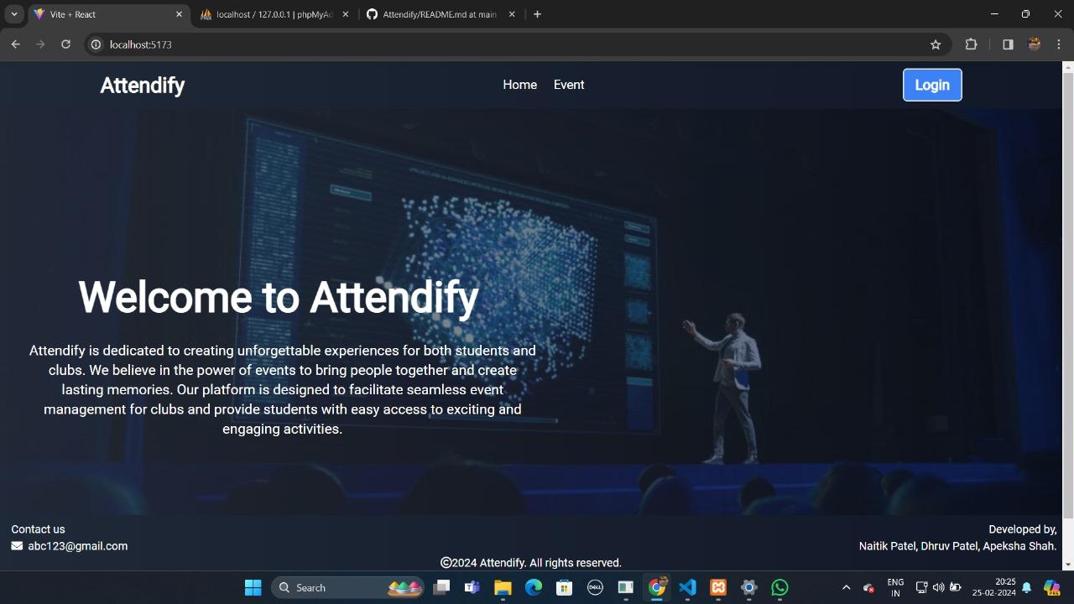
Task: Open a new browser tab
Action: pyautogui.click(x=537, y=14)
